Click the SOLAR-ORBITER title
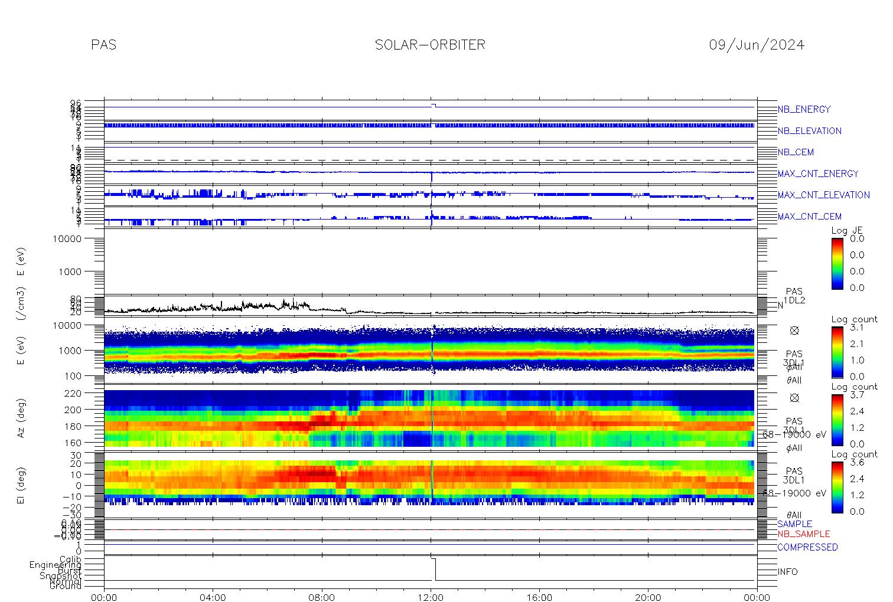893x602 pixels. click(x=430, y=45)
